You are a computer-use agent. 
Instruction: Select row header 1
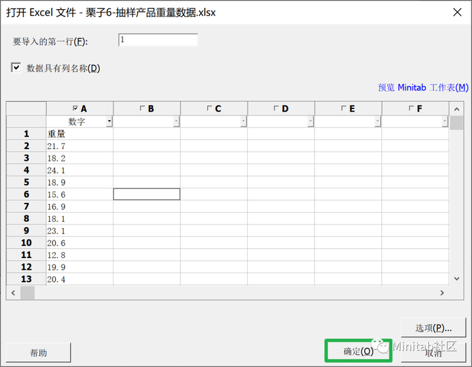click(x=26, y=133)
